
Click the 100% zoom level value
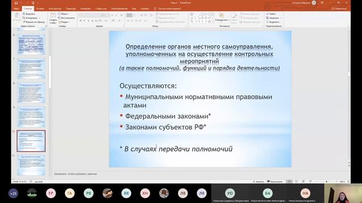(342, 182)
